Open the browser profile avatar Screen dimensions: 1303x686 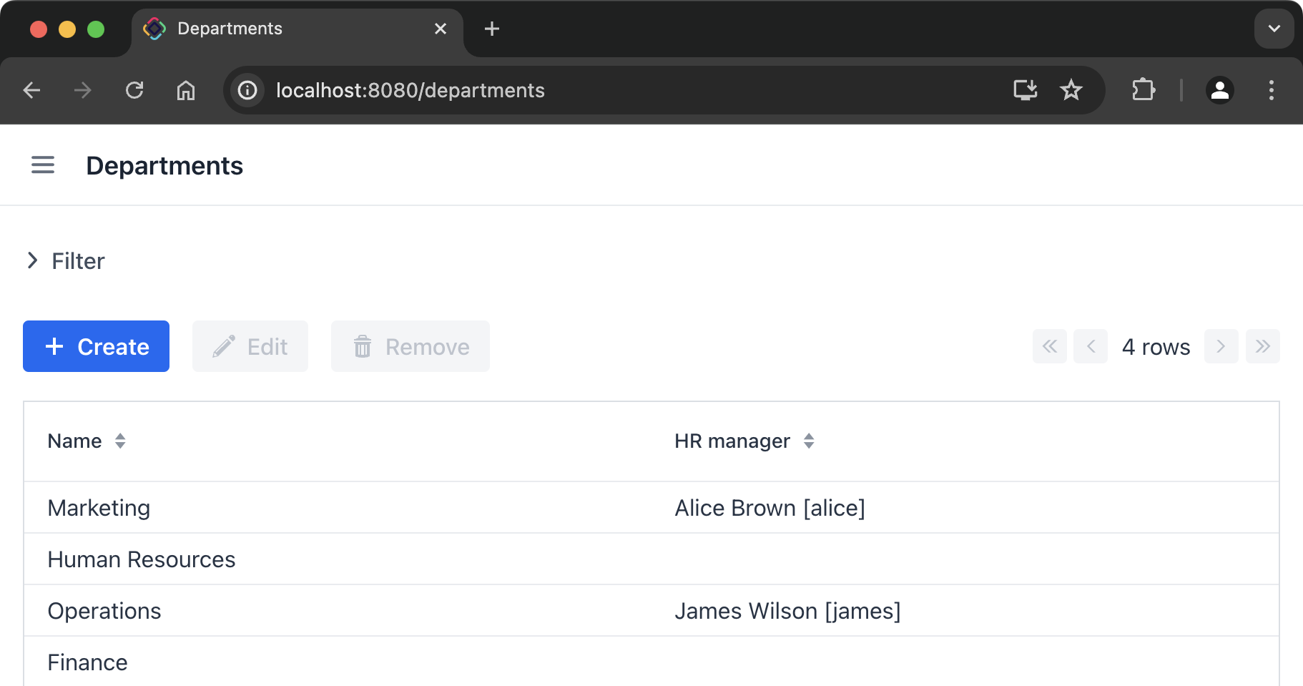pyautogui.click(x=1219, y=90)
